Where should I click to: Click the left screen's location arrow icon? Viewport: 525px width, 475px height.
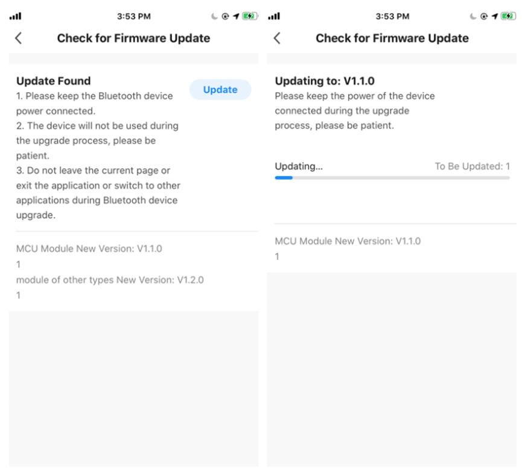237,16
